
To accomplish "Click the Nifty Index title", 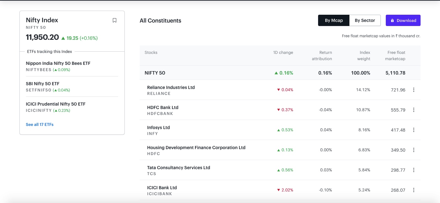I will 42,20.
